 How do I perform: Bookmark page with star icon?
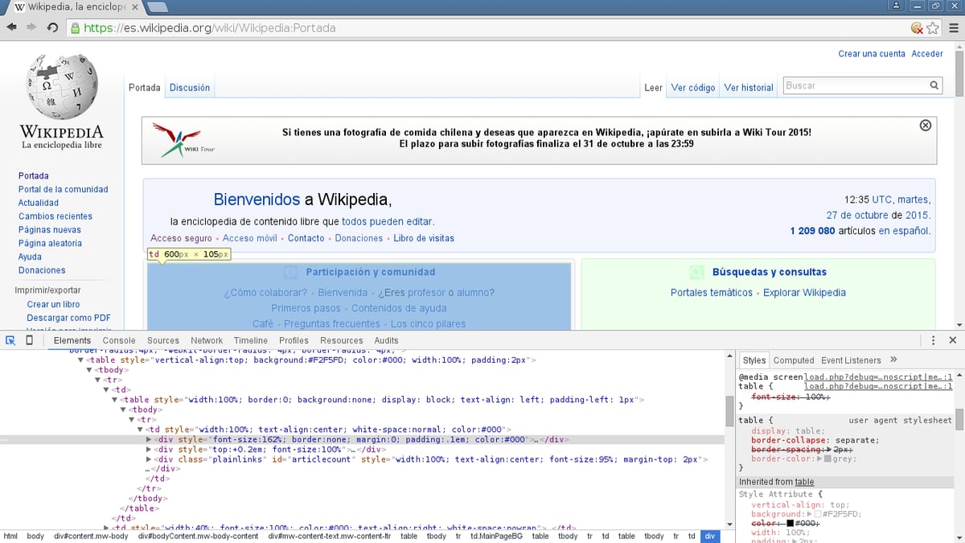[933, 28]
